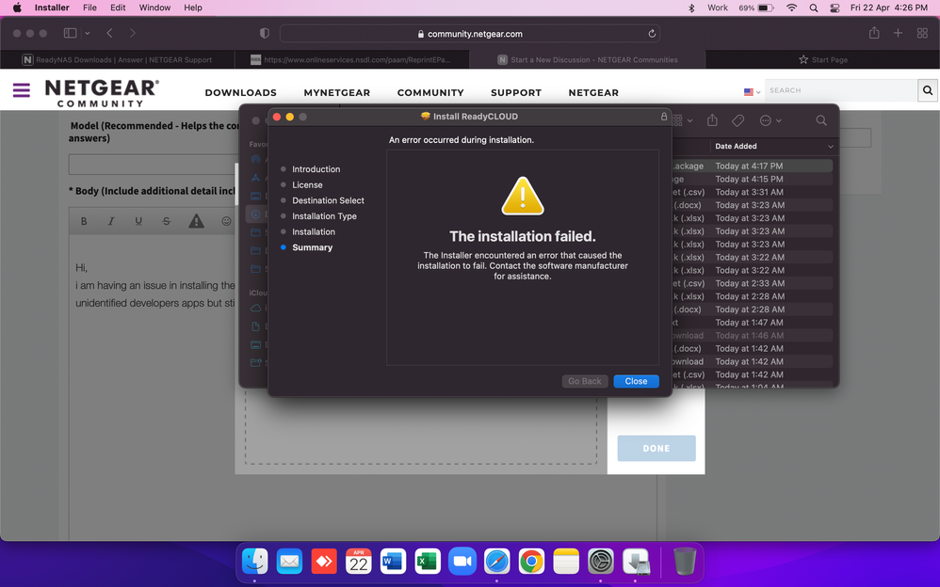Show Safari tab overview

(x=923, y=34)
